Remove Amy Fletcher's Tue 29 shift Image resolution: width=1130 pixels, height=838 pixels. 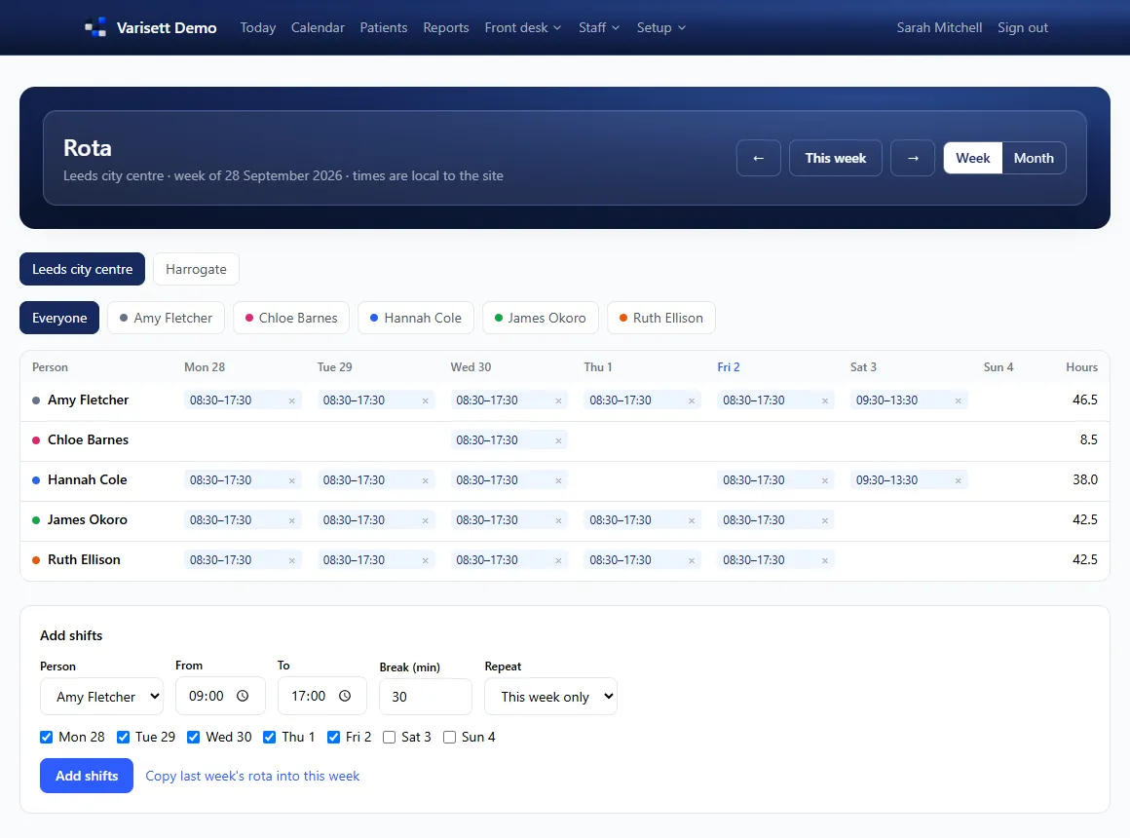click(425, 400)
